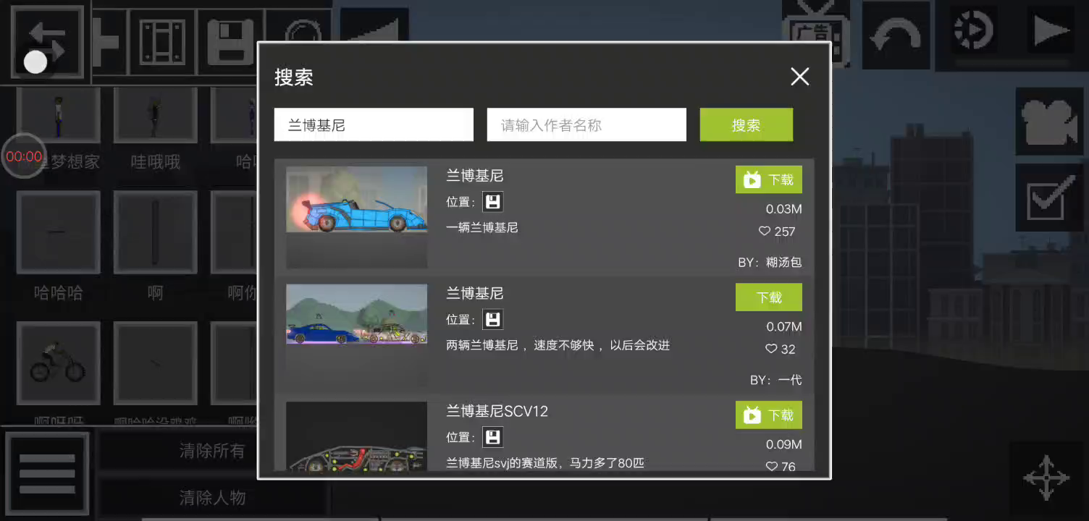Open the video camera icon
Image resolution: width=1089 pixels, height=521 pixels.
[1048, 122]
